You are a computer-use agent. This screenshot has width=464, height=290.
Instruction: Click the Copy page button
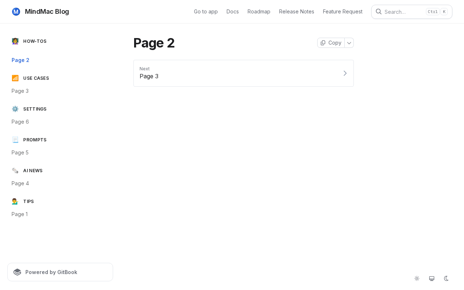(x=331, y=43)
